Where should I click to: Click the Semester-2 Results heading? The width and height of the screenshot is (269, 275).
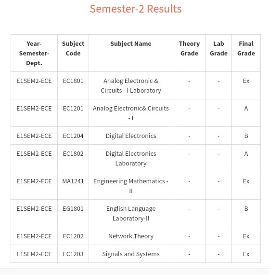pyautogui.click(x=136, y=9)
